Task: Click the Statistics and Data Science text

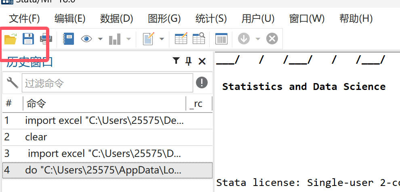Action: pos(304,87)
